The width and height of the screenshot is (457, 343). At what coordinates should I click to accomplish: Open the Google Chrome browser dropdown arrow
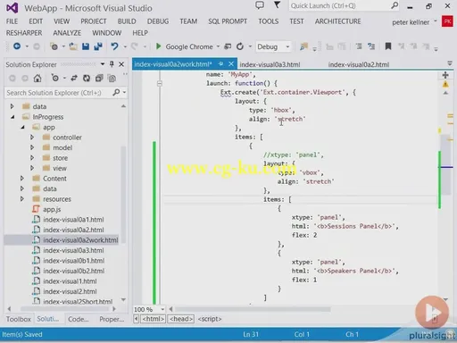coord(218,46)
